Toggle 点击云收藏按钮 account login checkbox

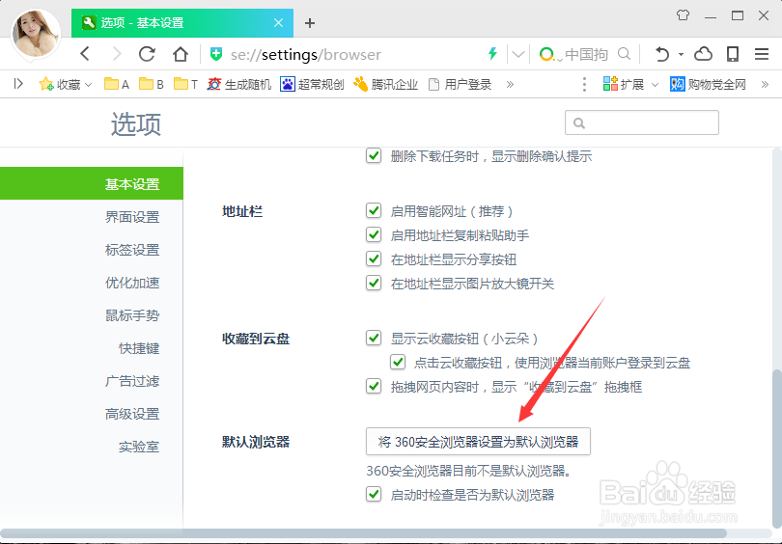[x=398, y=362]
